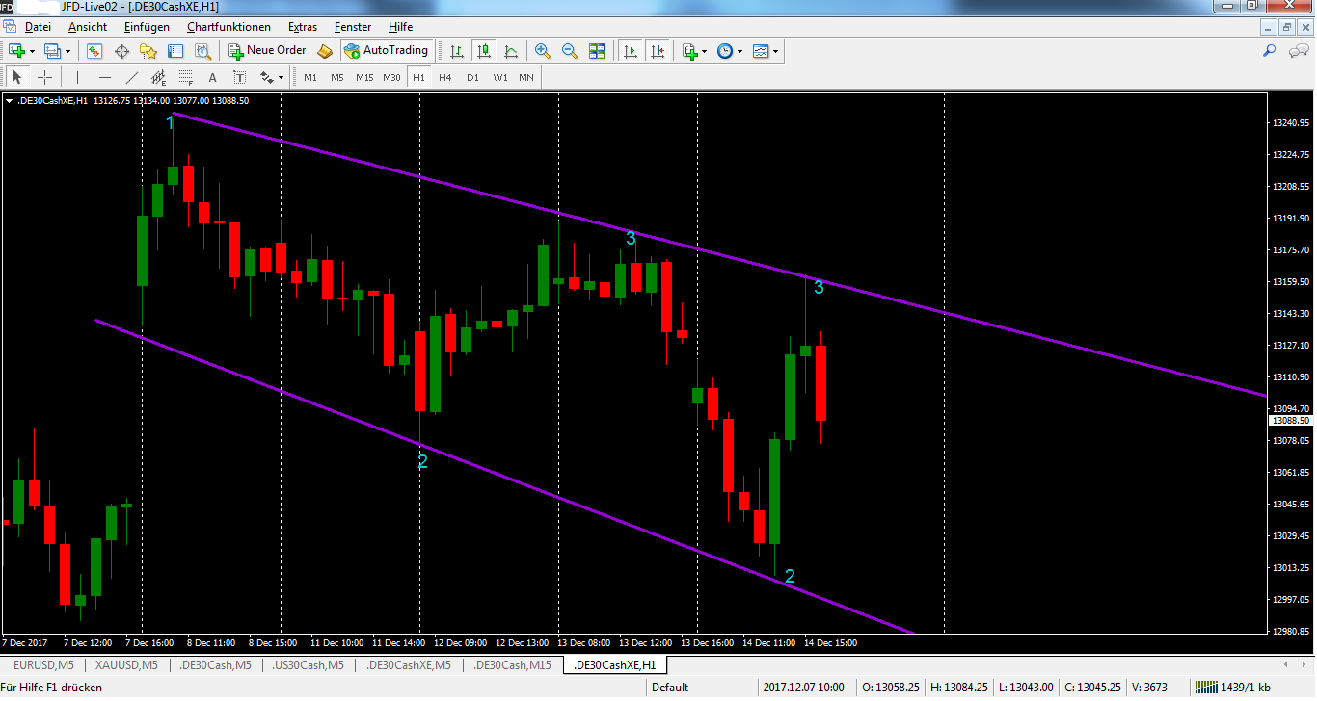
Task: Open the Navigator star folder icon
Action: (148, 50)
